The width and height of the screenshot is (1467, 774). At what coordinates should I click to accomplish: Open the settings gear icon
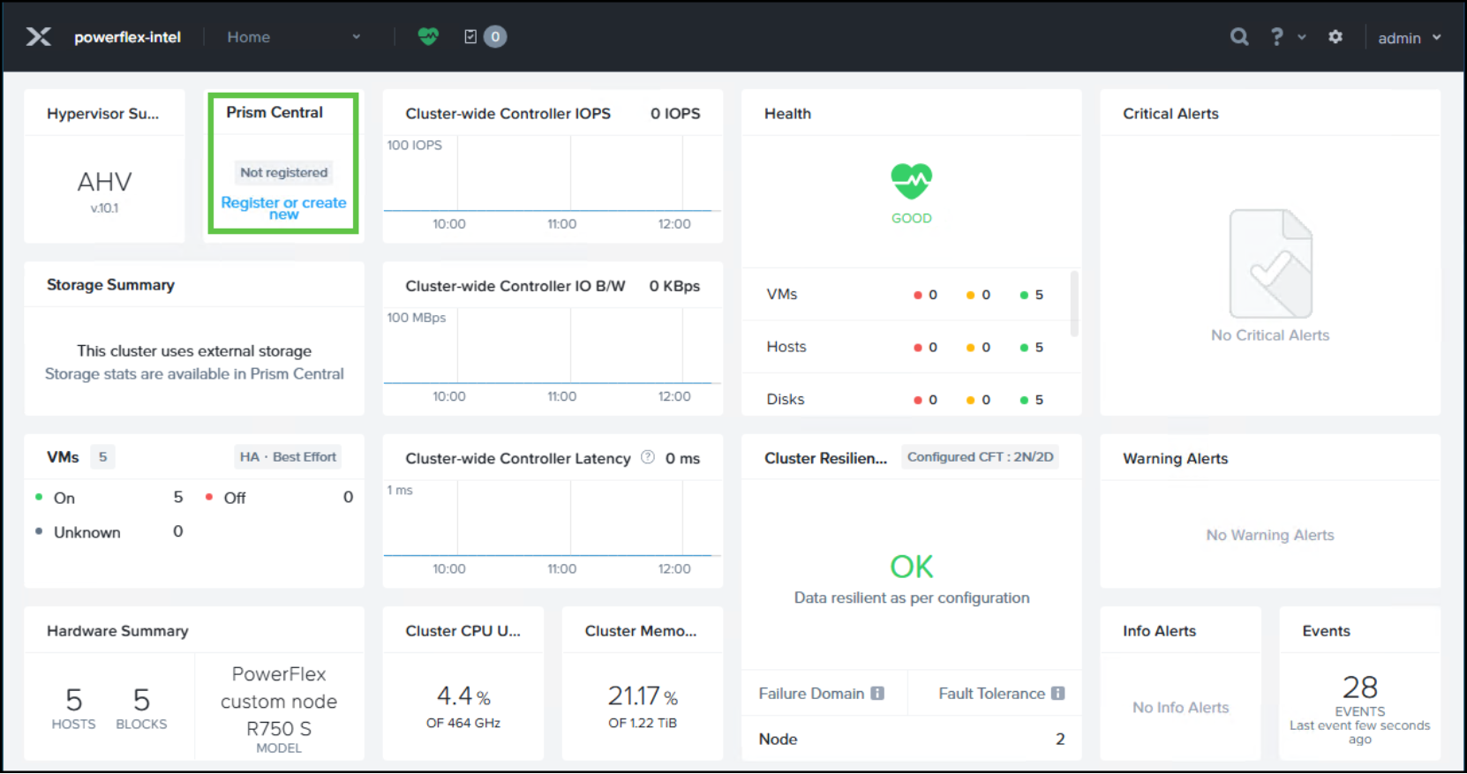(x=1335, y=36)
